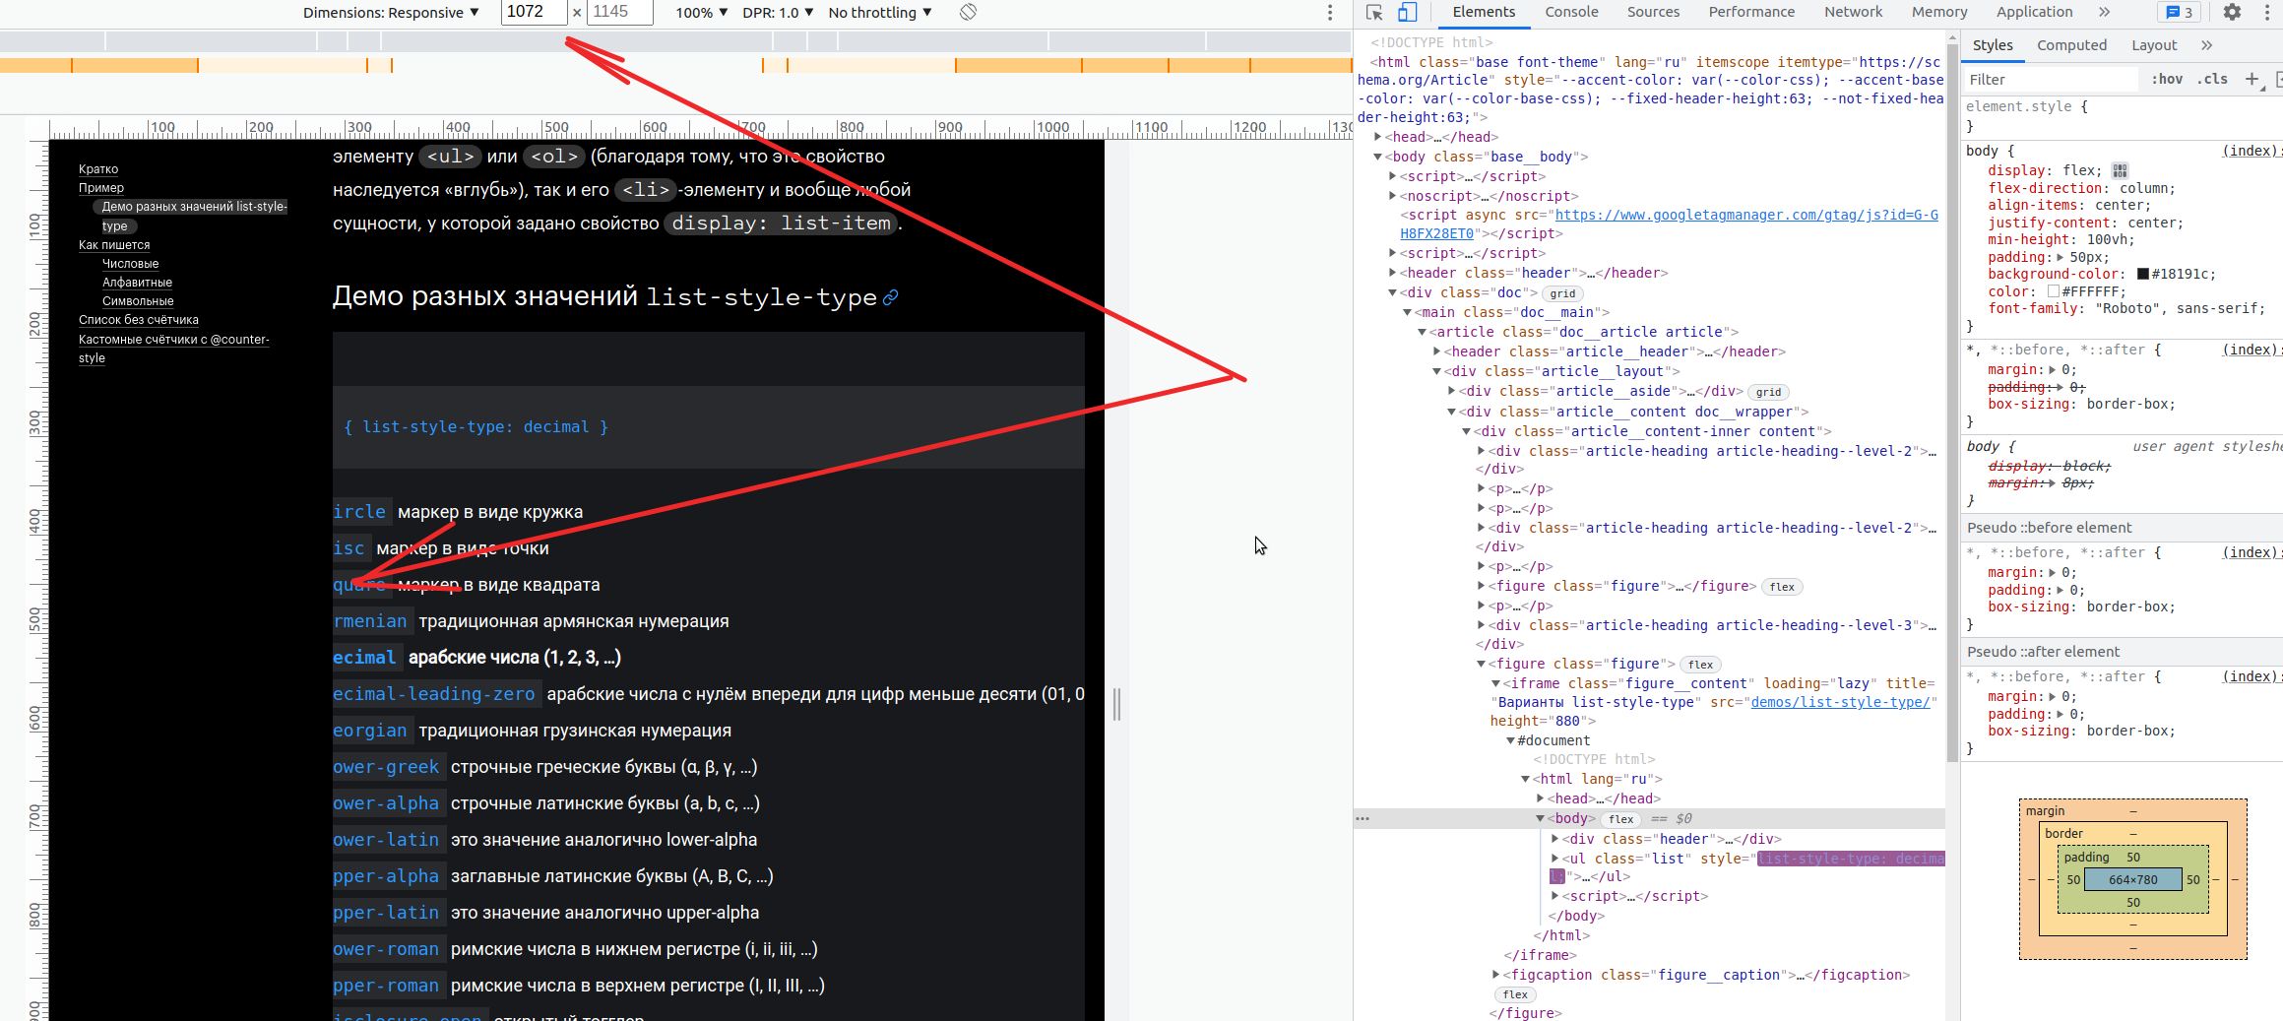
Task: Select the inspect element tool
Action: click(x=1374, y=13)
